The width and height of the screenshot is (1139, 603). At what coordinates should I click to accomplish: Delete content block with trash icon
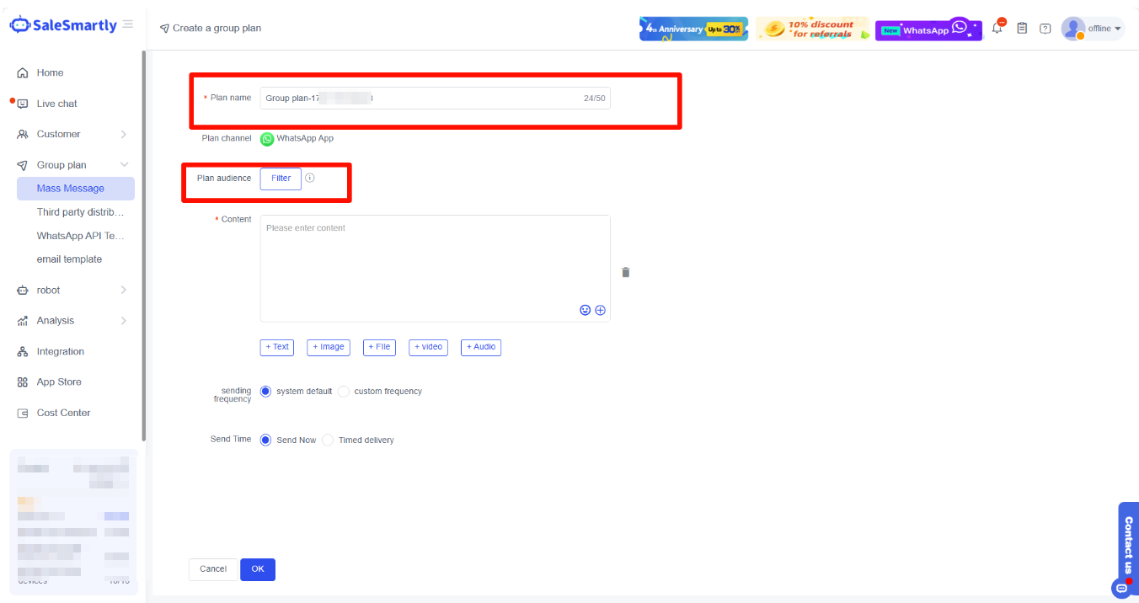point(626,272)
